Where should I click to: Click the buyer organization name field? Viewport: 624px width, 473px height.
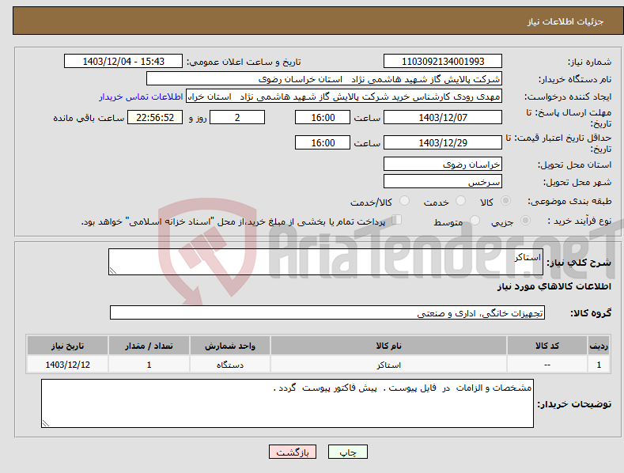[x=324, y=79]
